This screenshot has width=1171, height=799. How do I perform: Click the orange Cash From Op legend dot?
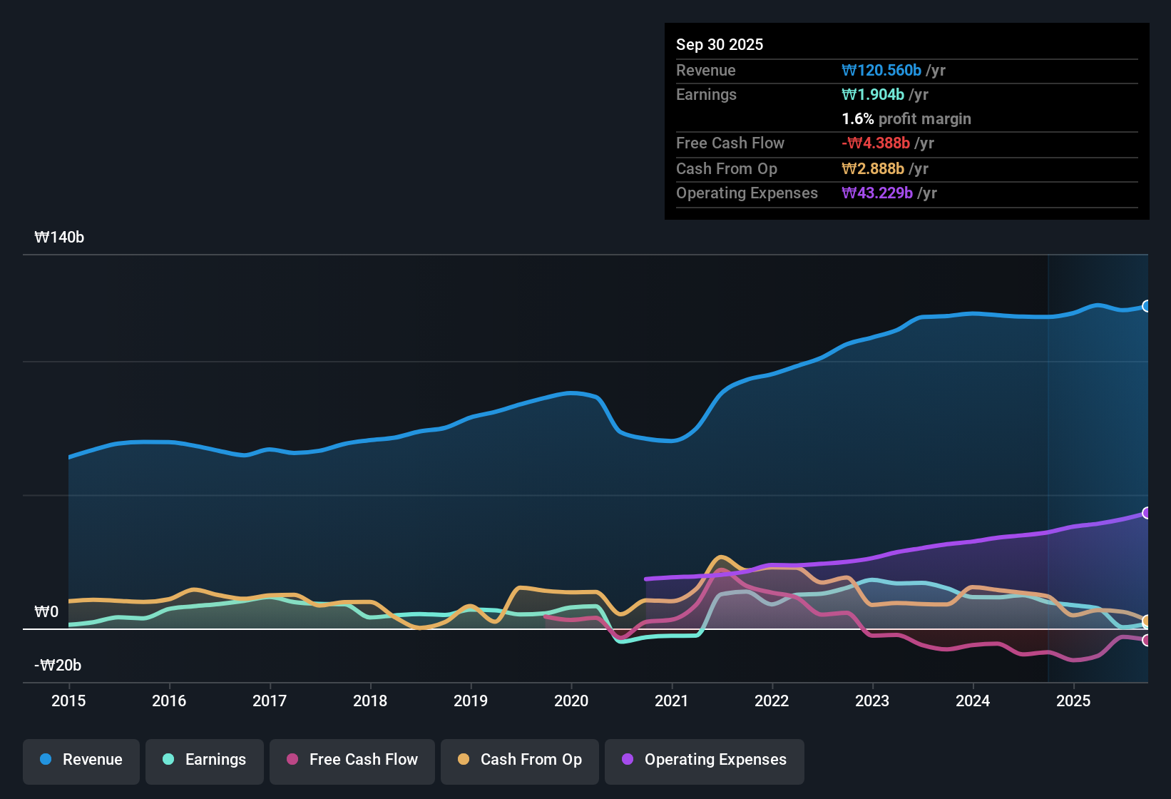tap(464, 760)
